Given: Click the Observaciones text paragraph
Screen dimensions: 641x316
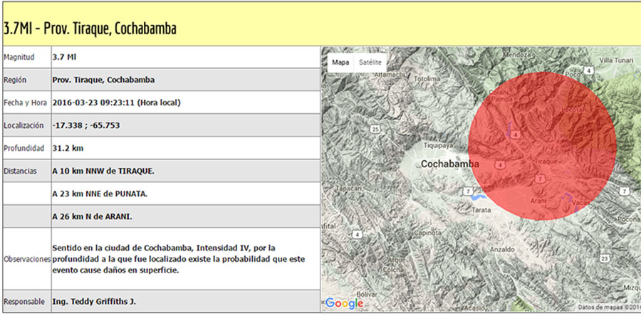Looking at the screenshot, I should (179, 259).
